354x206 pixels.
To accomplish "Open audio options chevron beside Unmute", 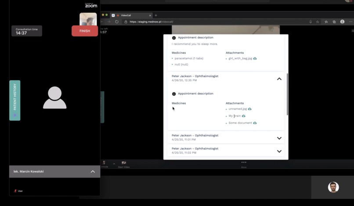I will (114, 164).
